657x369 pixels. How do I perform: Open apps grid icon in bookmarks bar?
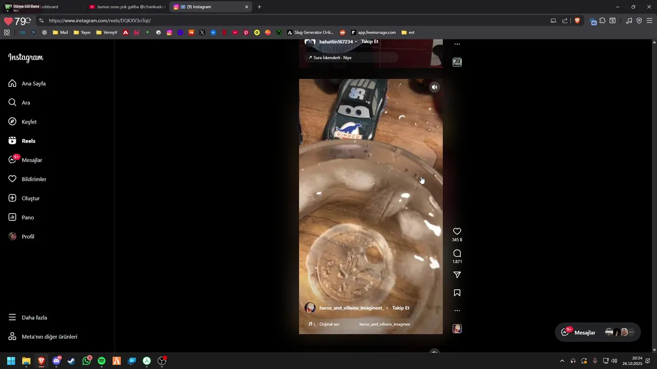[7, 32]
